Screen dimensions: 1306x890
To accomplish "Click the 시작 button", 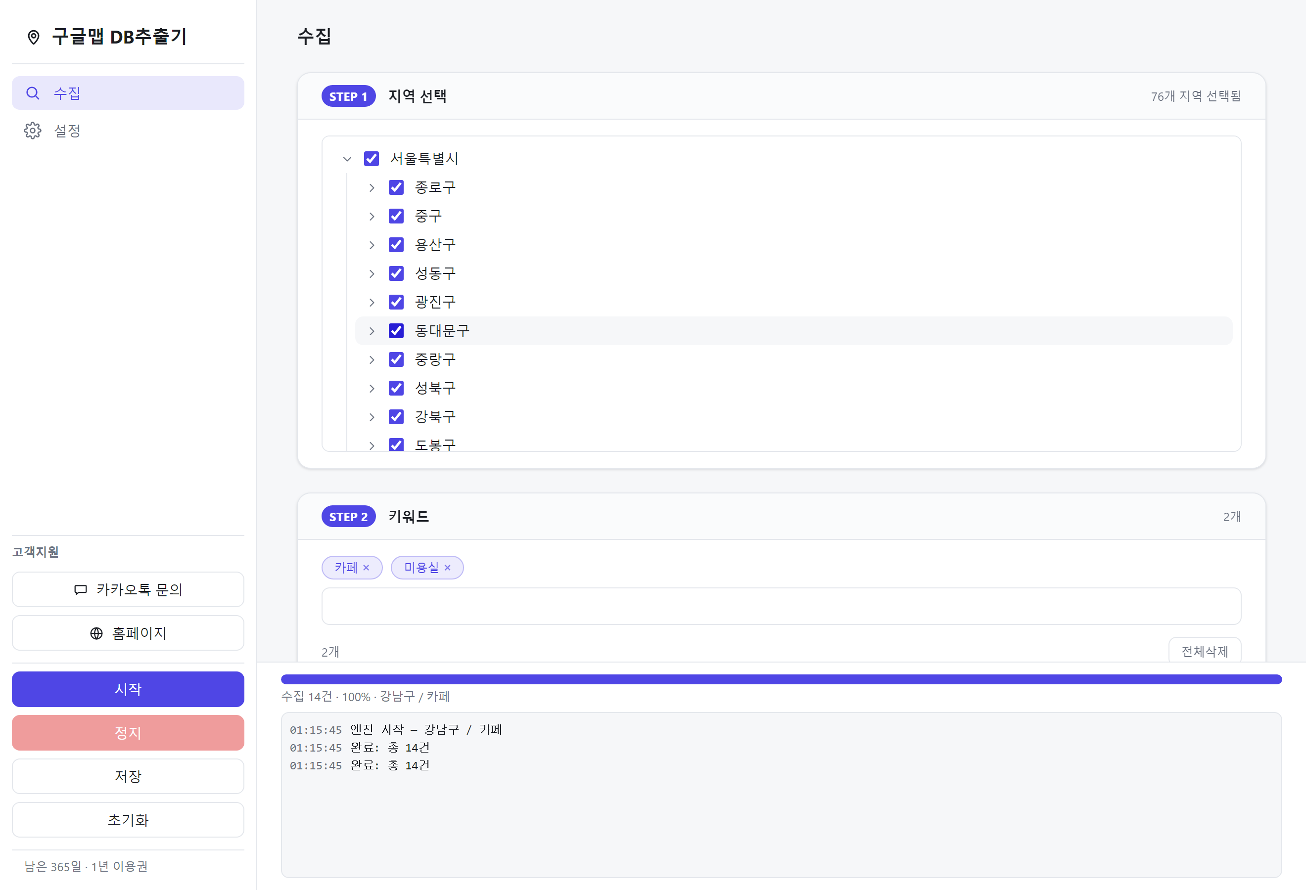I will coord(128,689).
